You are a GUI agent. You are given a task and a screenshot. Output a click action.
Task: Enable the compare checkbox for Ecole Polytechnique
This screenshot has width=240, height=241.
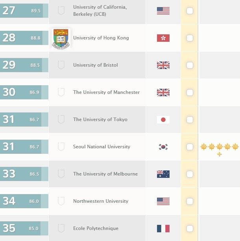coord(190,228)
